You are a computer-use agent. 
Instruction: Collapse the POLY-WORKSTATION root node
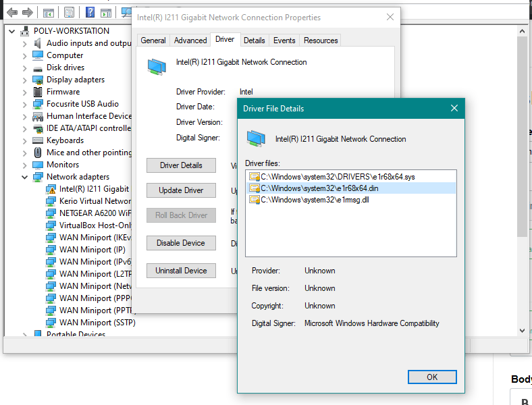[12, 32]
